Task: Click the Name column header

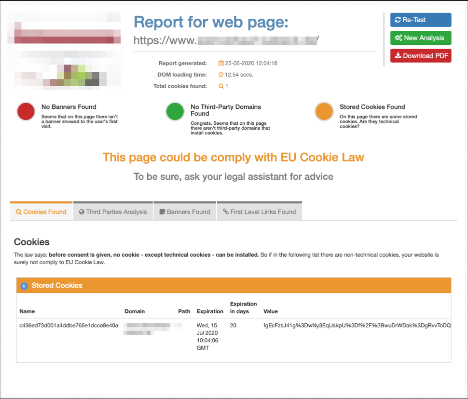Action: [27, 311]
